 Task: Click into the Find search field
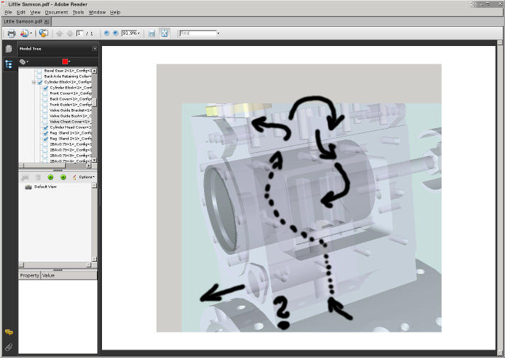coord(197,33)
